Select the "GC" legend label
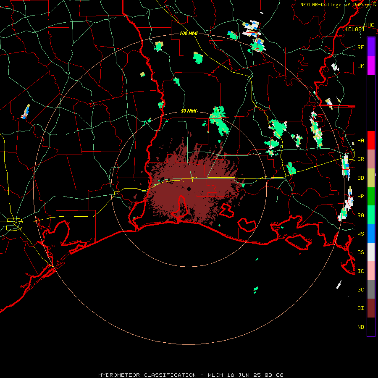The width and height of the screenshot is (378, 378). click(x=361, y=289)
